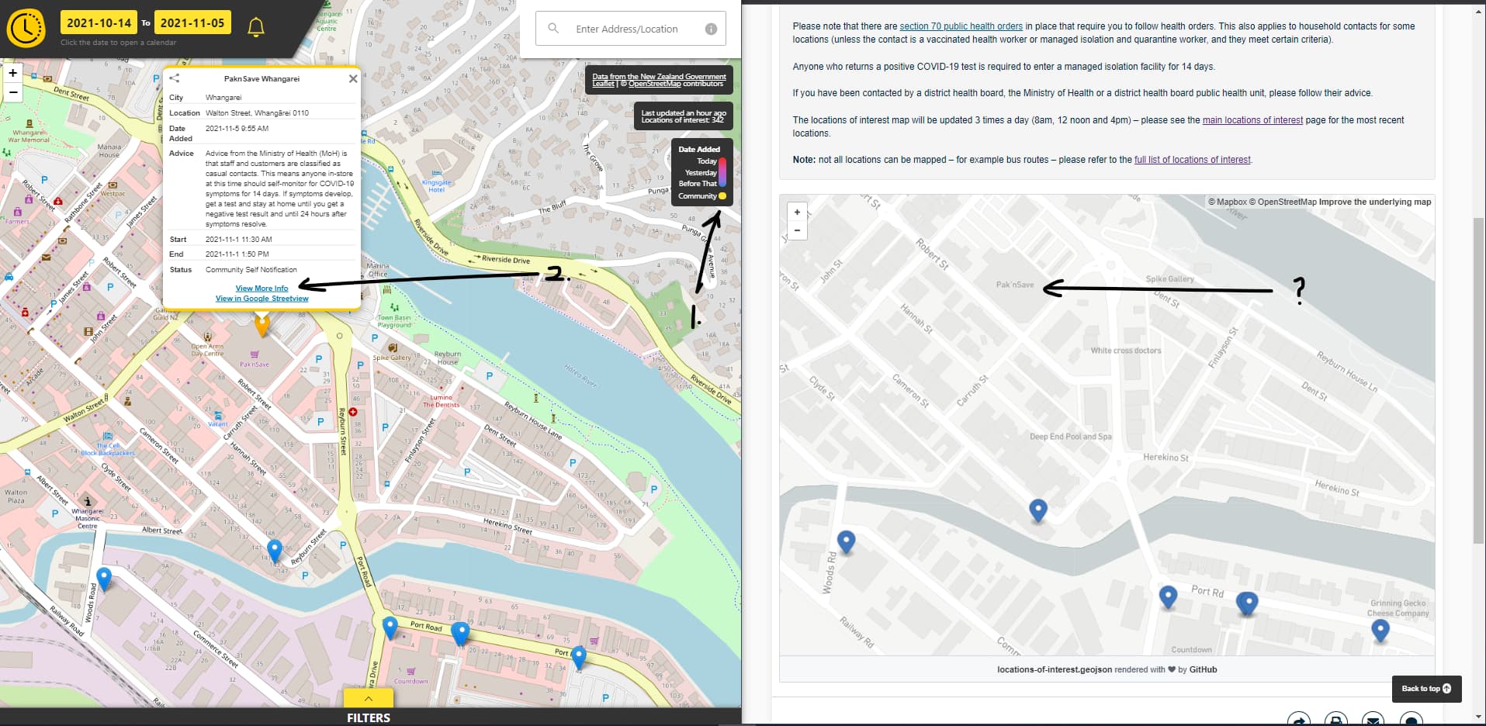1486x726 pixels.
Task: Click the right page scrollbar down arrow
Action: click(1478, 717)
